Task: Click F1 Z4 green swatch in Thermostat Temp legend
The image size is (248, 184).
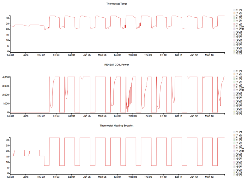Action: pyautogui.click(x=235, y=18)
